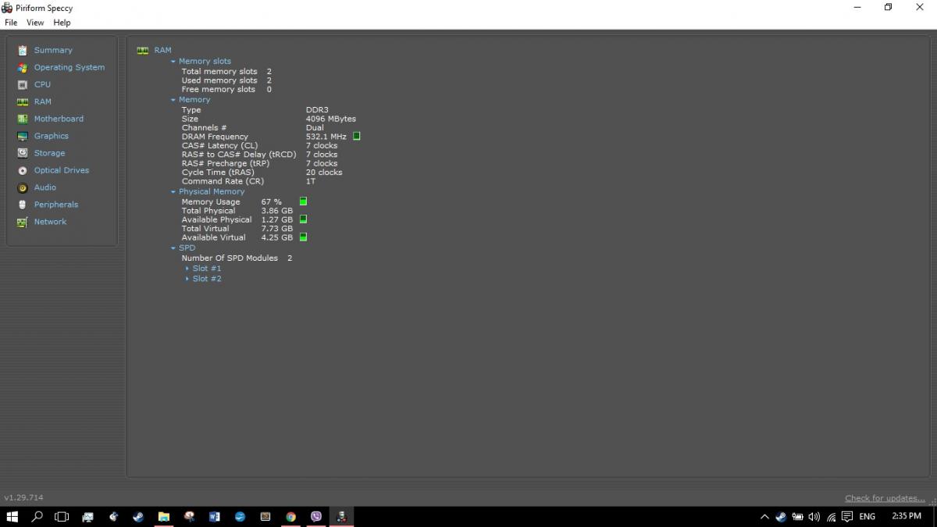The image size is (937, 527).
Task: Open the Action Center notifications
Action: pos(847,516)
